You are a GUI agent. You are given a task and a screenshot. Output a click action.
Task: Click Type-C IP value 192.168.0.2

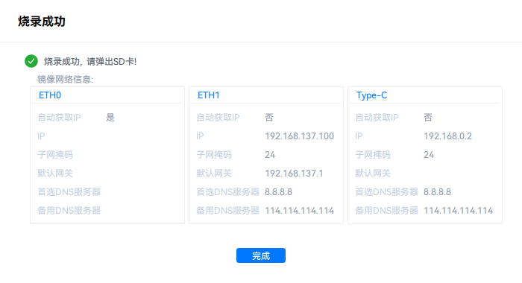447,136
